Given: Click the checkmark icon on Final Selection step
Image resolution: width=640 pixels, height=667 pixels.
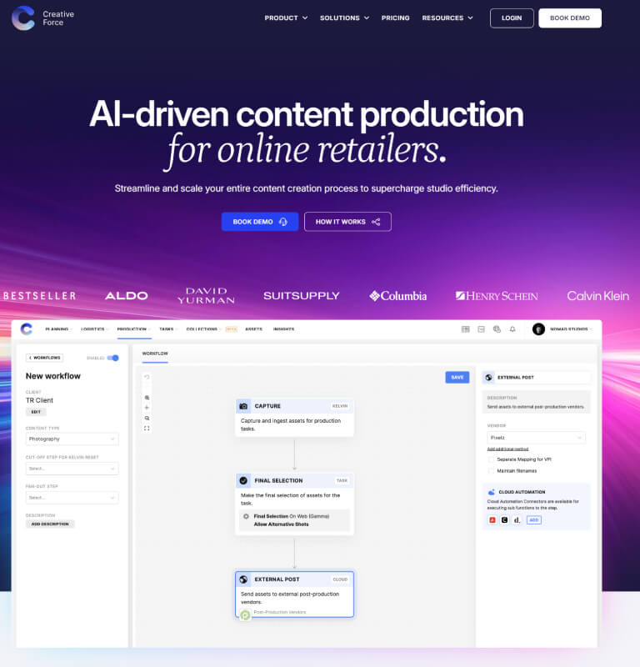Looking at the screenshot, I should pos(243,481).
